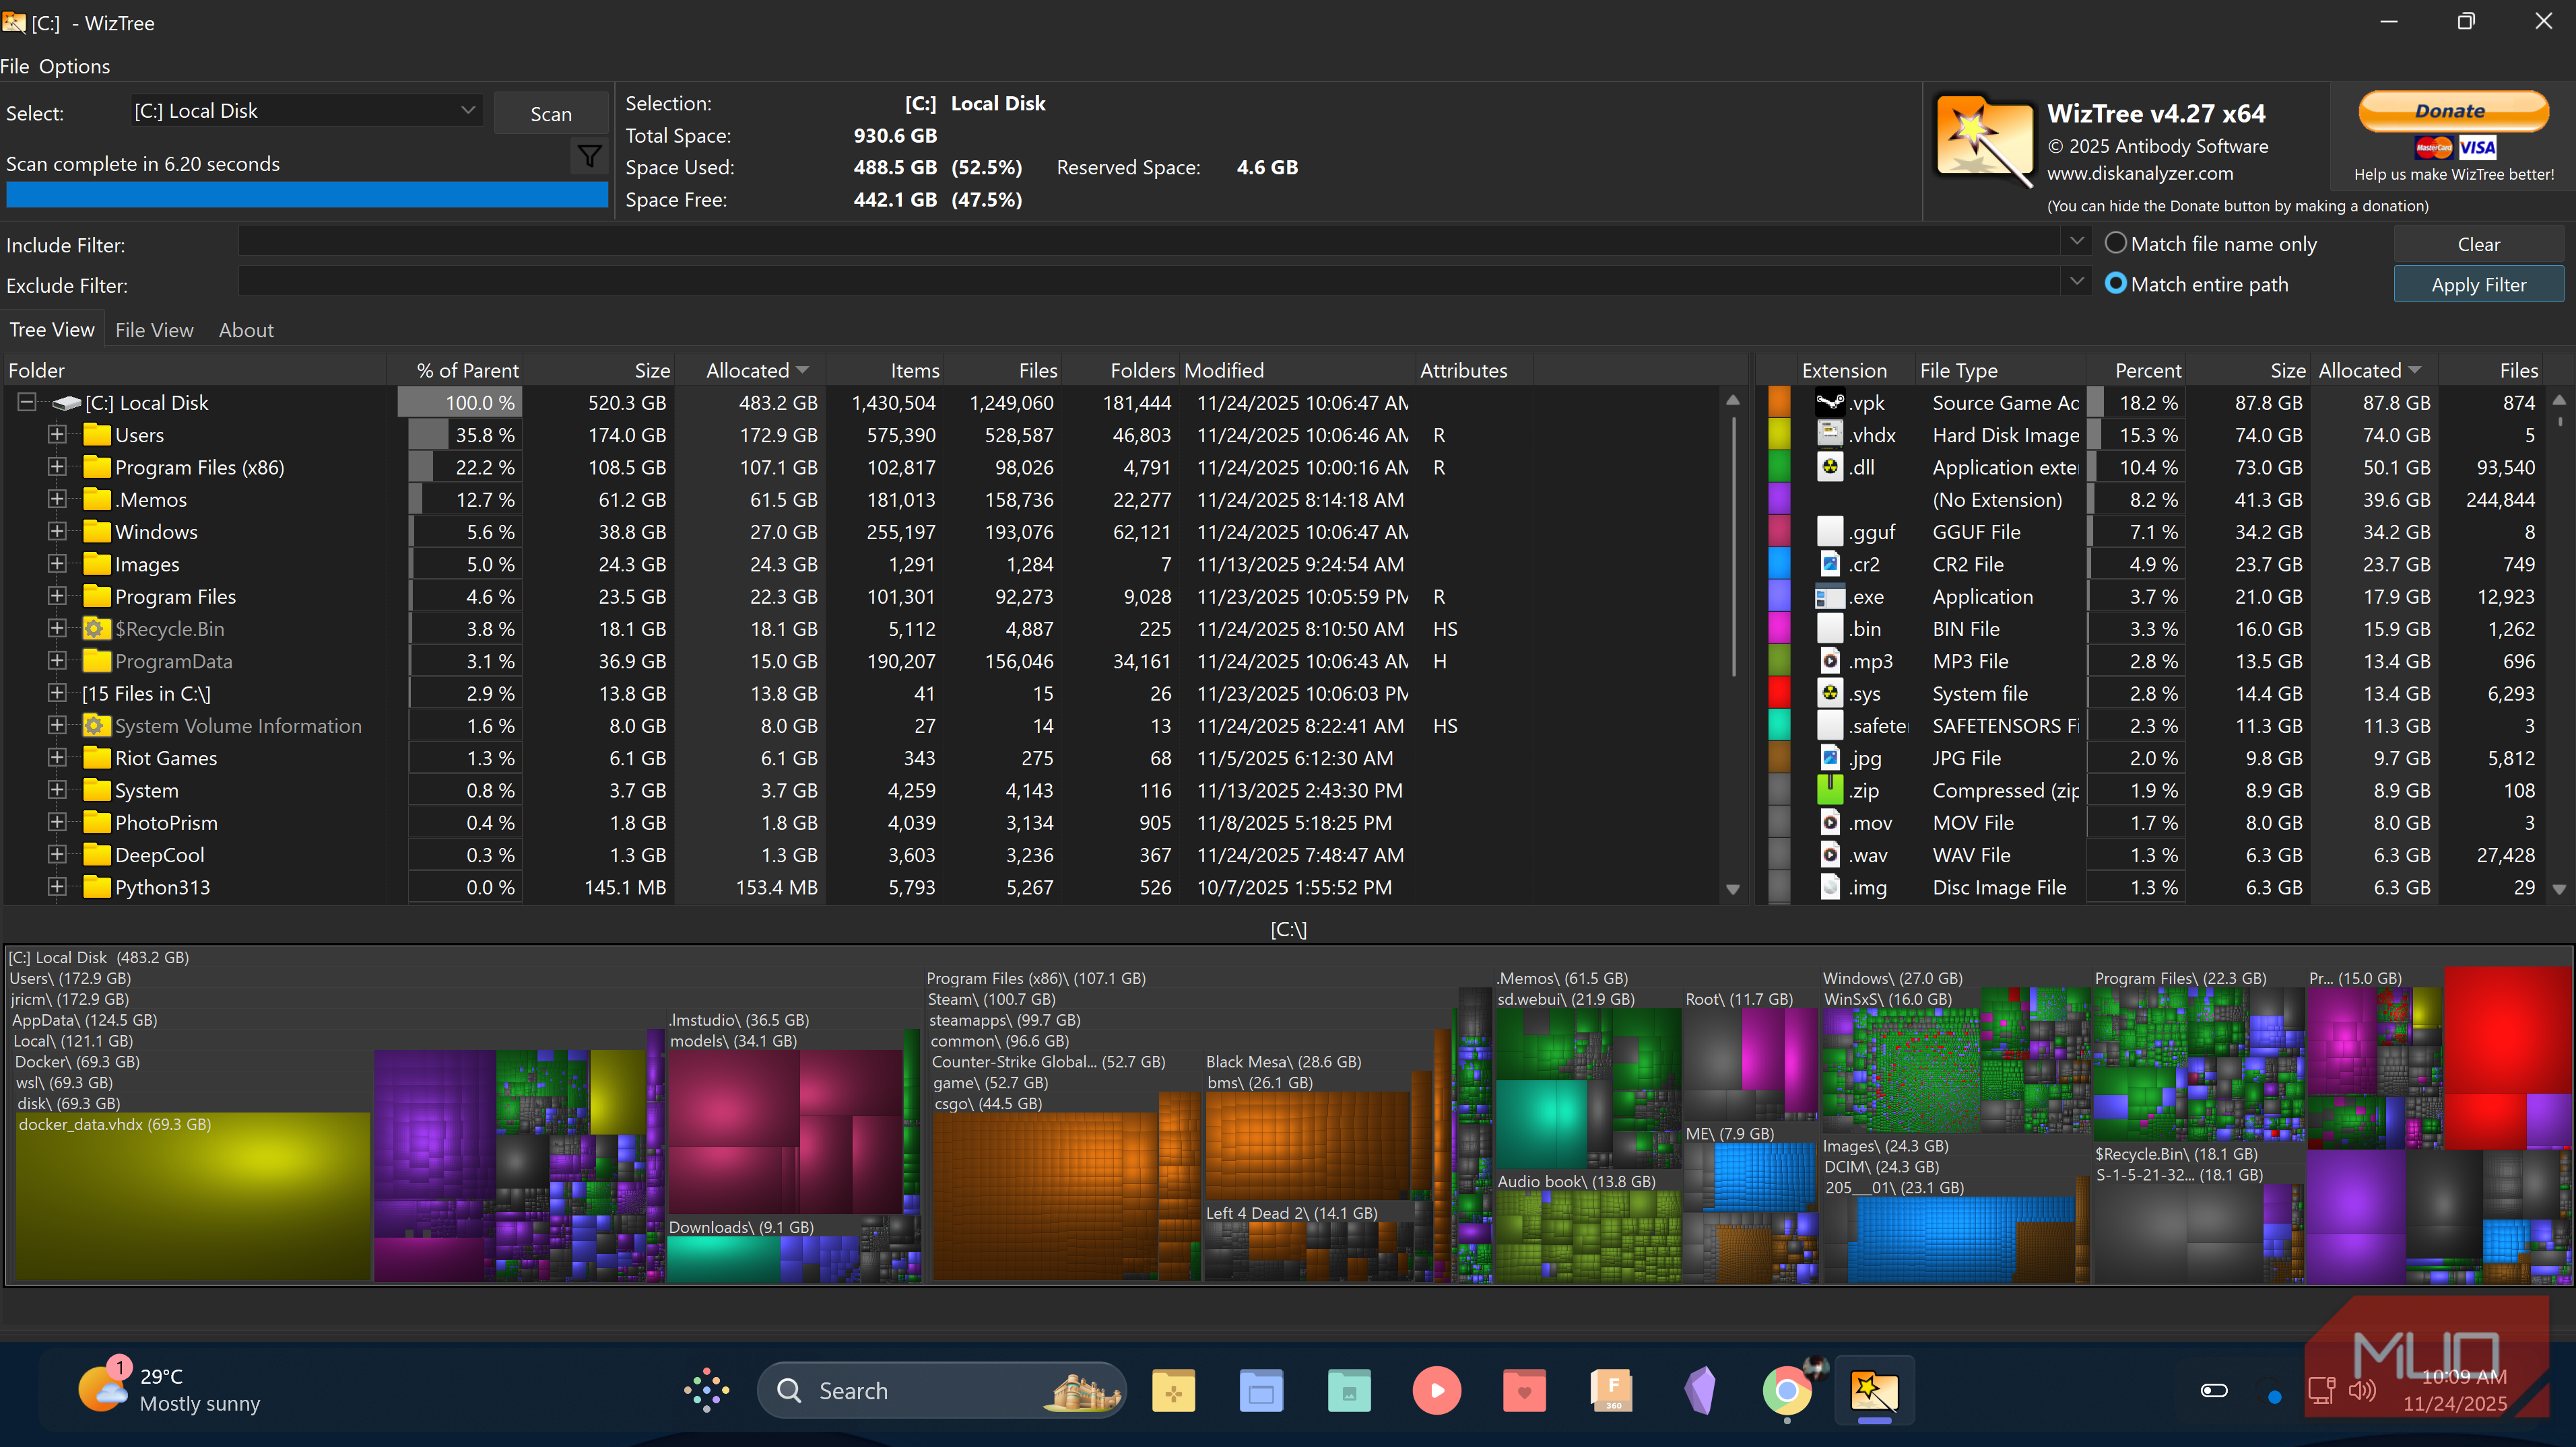Click the Local Disk drive icon
This screenshot has height=1447, width=2576.
(67, 402)
